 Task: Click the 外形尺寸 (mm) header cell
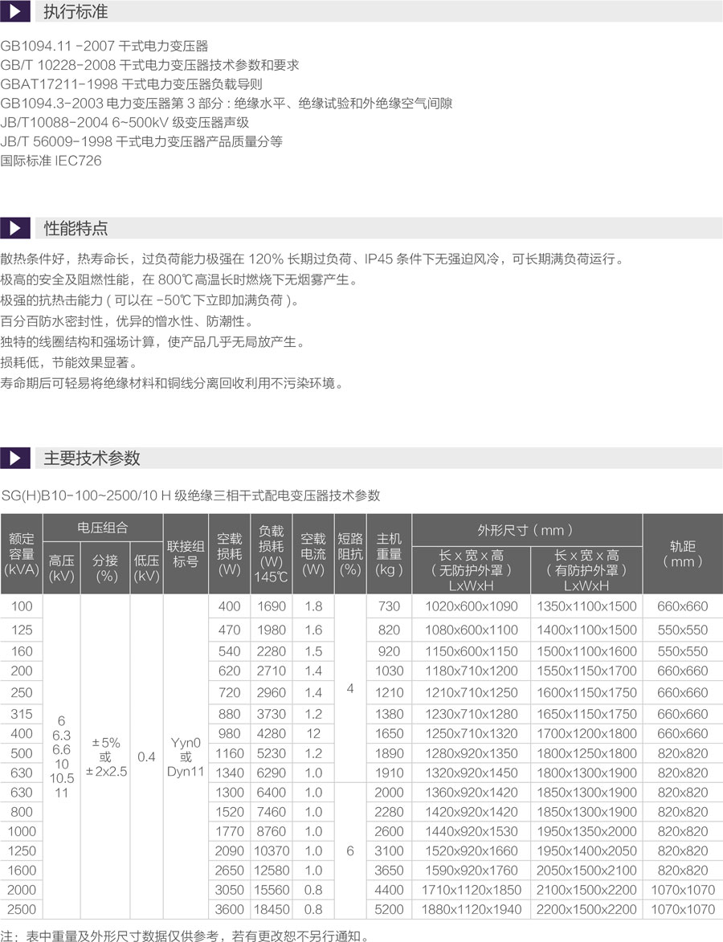click(x=526, y=530)
